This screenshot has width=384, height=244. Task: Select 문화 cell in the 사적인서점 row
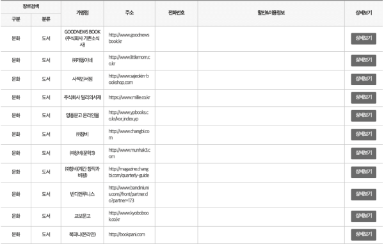(16, 79)
